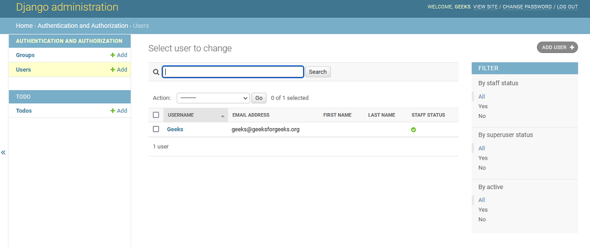Open the Action dropdown menu
This screenshot has width=590, height=247.
213,98
